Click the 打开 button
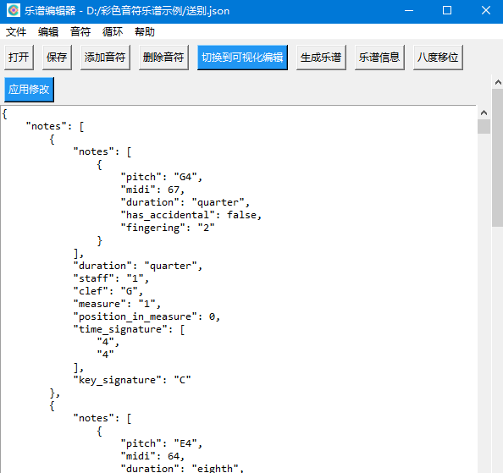The image size is (503, 473). [x=19, y=58]
